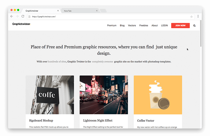The height and width of the screenshot is (136, 210).
Task: Click the page's vertical scrollbar
Action: pyautogui.click(x=201, y=34)
